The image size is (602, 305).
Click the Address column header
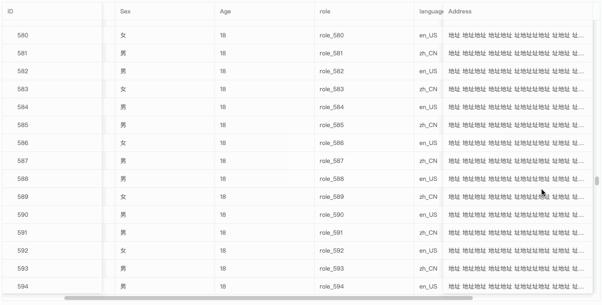tap(460, 11)
